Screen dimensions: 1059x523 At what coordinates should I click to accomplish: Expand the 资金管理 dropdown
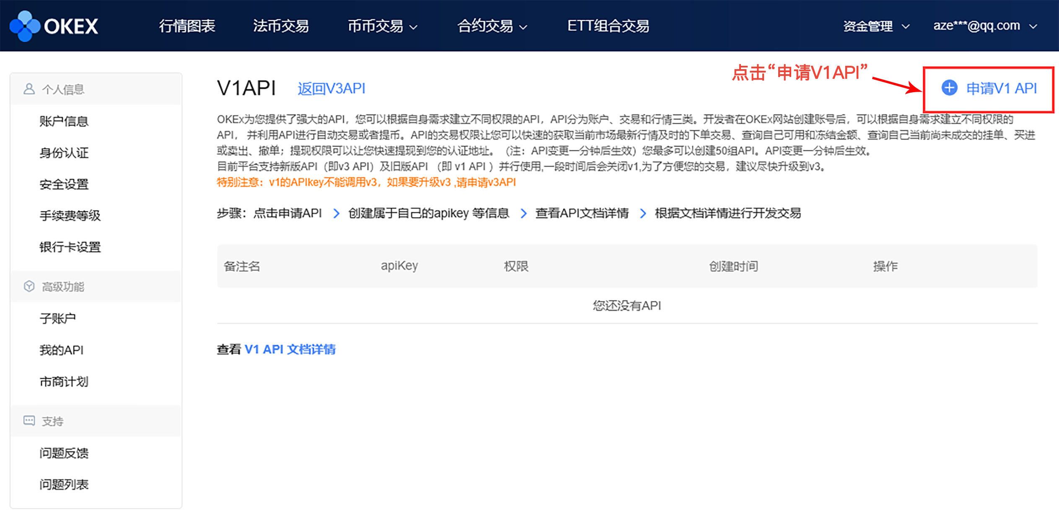876,26
